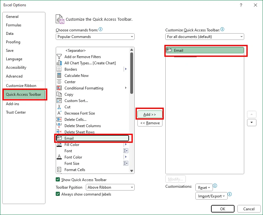Click the Cut scissors icon
This screenshot has width=263, height=215.
(x=59, y=107)
